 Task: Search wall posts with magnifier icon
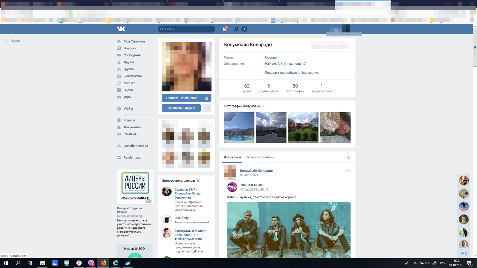click(x=349, y=158)
